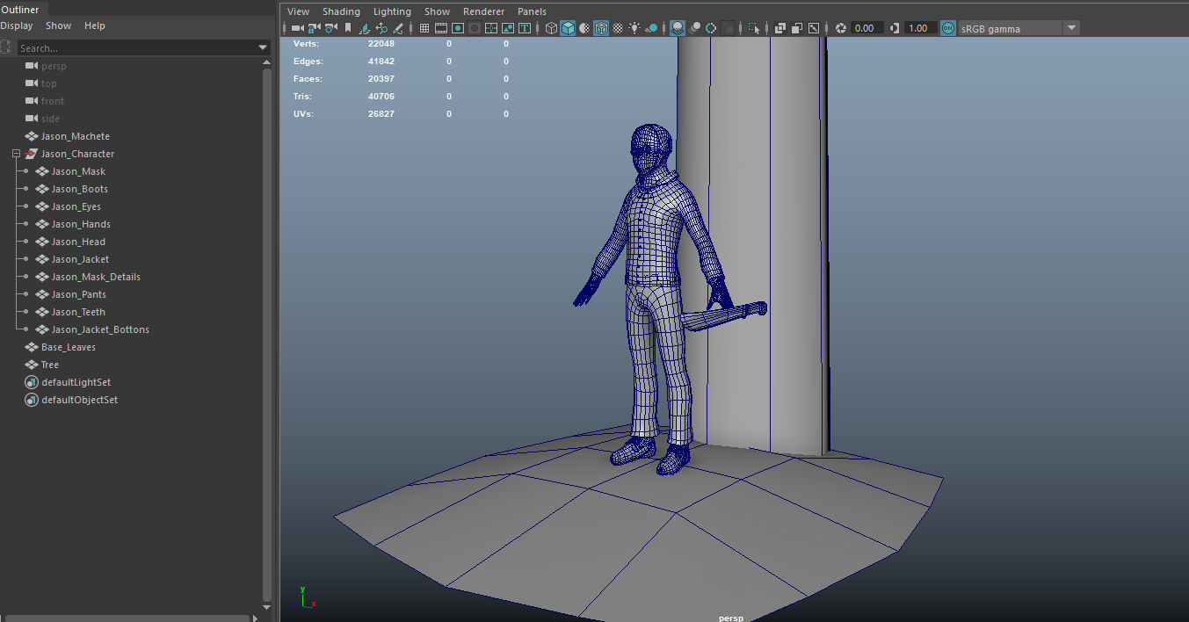The image size is (1189, 622).
Task: Open the Camera Attributes icon
Action: (331, 28)
